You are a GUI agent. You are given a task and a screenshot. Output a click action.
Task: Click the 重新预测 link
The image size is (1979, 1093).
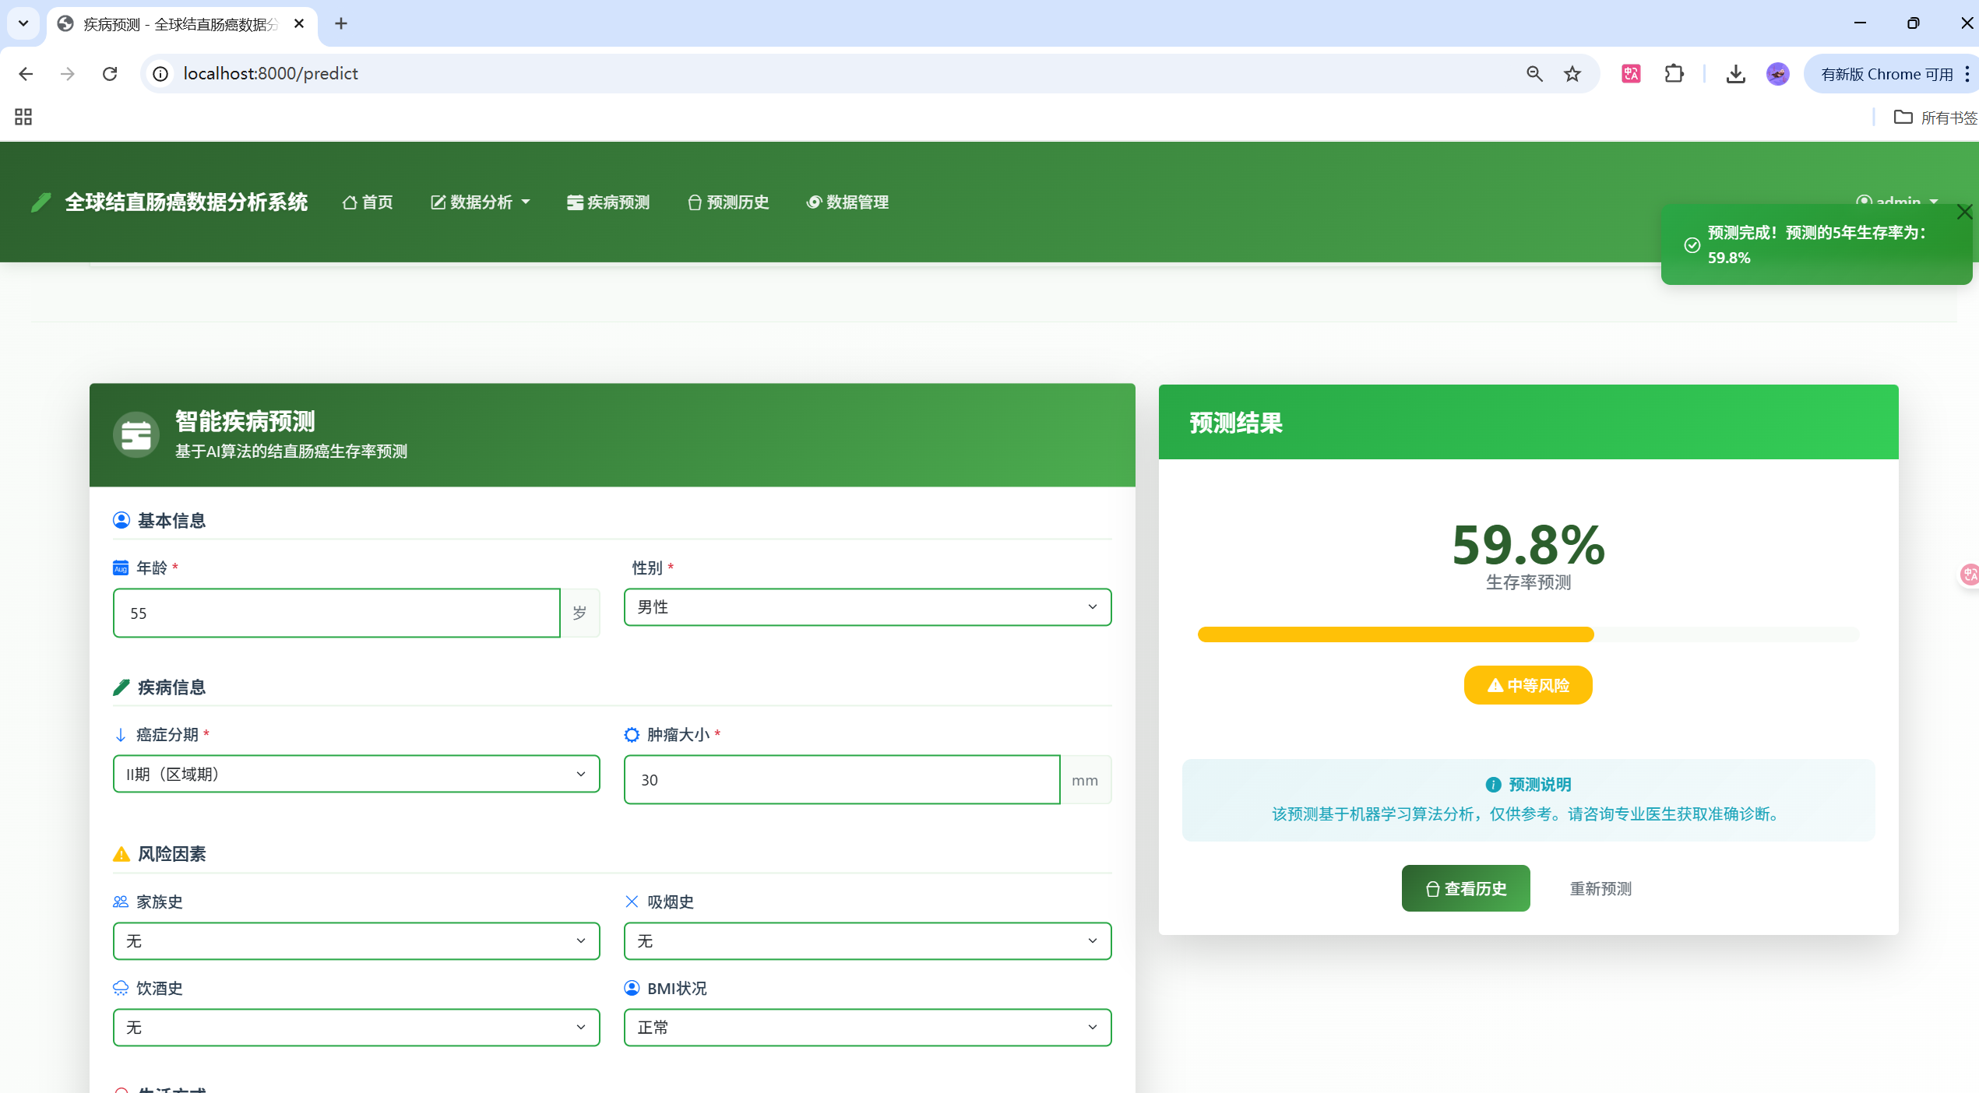[x=1600, y=888]
